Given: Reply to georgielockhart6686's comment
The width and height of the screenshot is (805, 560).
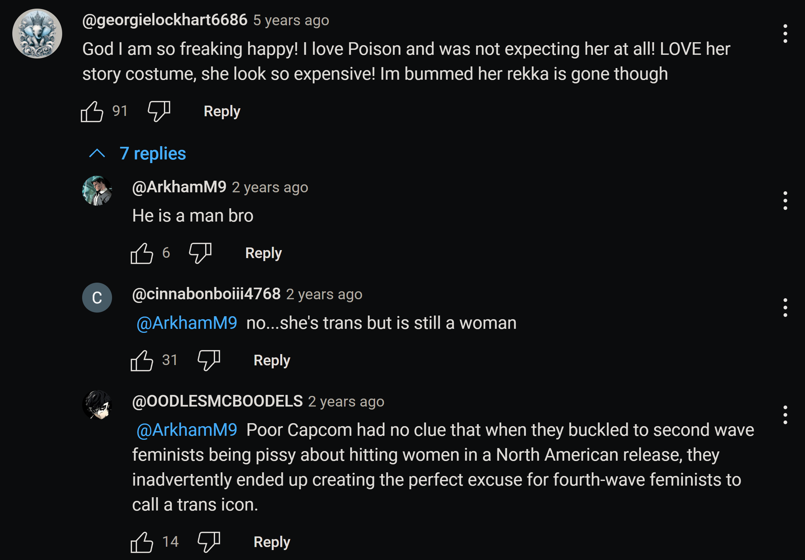Looking at the screenshot, I should point(222,111).
